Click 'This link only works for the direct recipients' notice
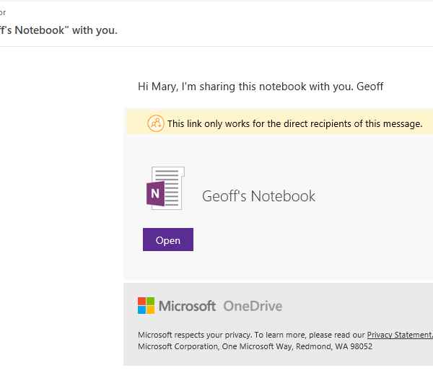The width and height of the screenshot is (433, 373). [x=294, y=123]
